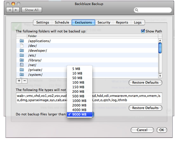Click the plus button to add folder
The image size is (178, 142).
(19, 81)
